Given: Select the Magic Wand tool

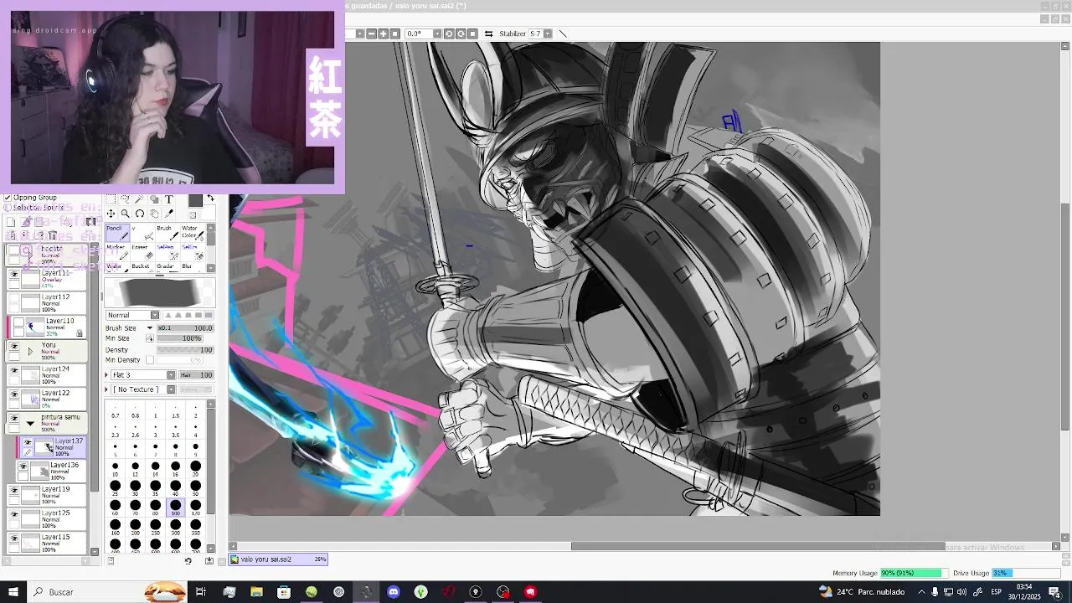Looking at the screenshot, I should pyautogui.click(x=140, y=199).
